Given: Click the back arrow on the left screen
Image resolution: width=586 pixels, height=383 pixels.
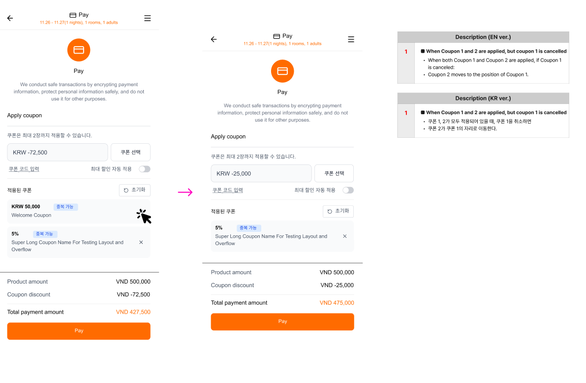Looking at the screenshot, I should point(10,18).
